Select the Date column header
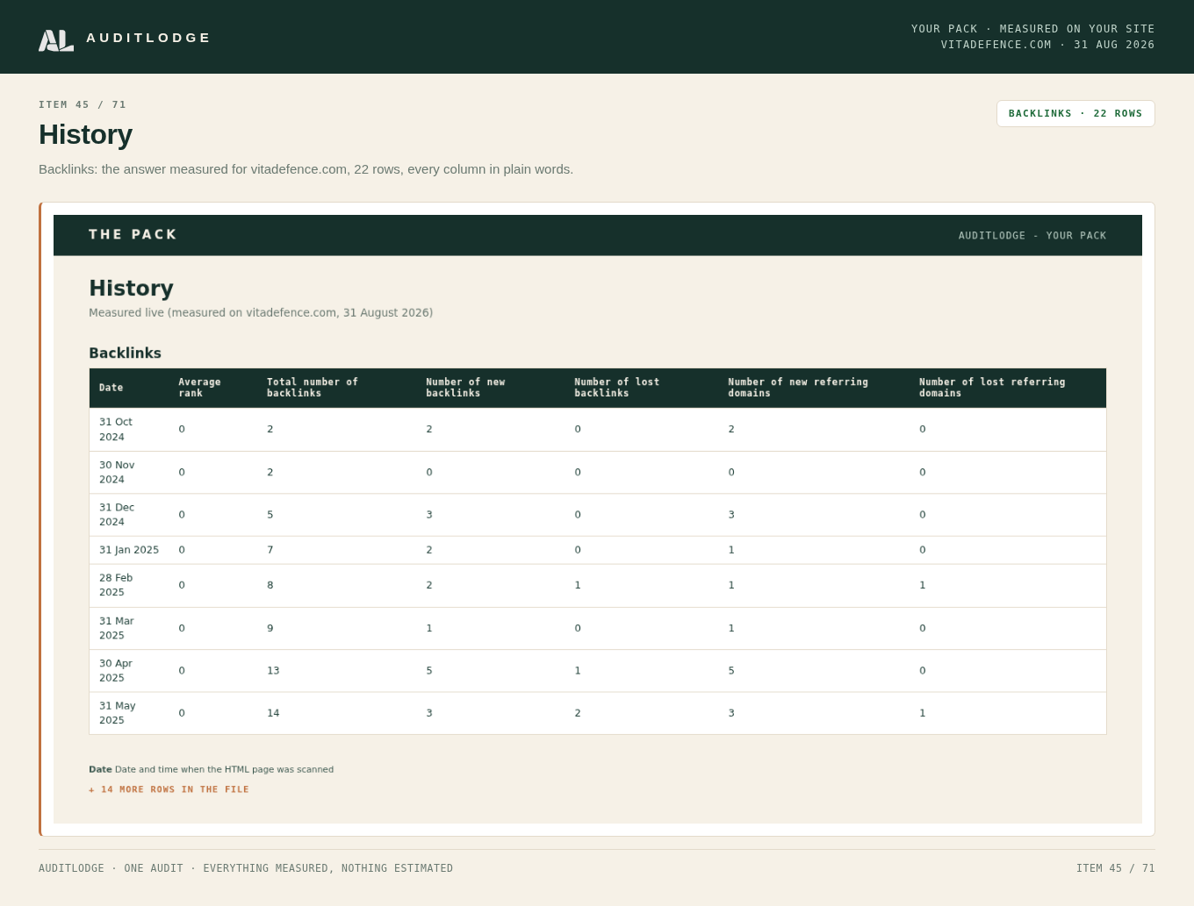 111,388
